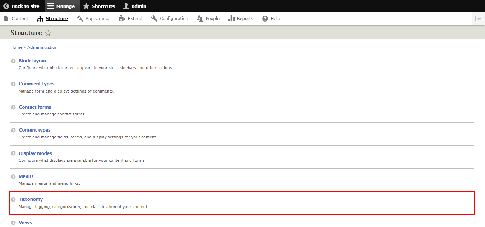Expand the Views item arrow

(13, 222)
